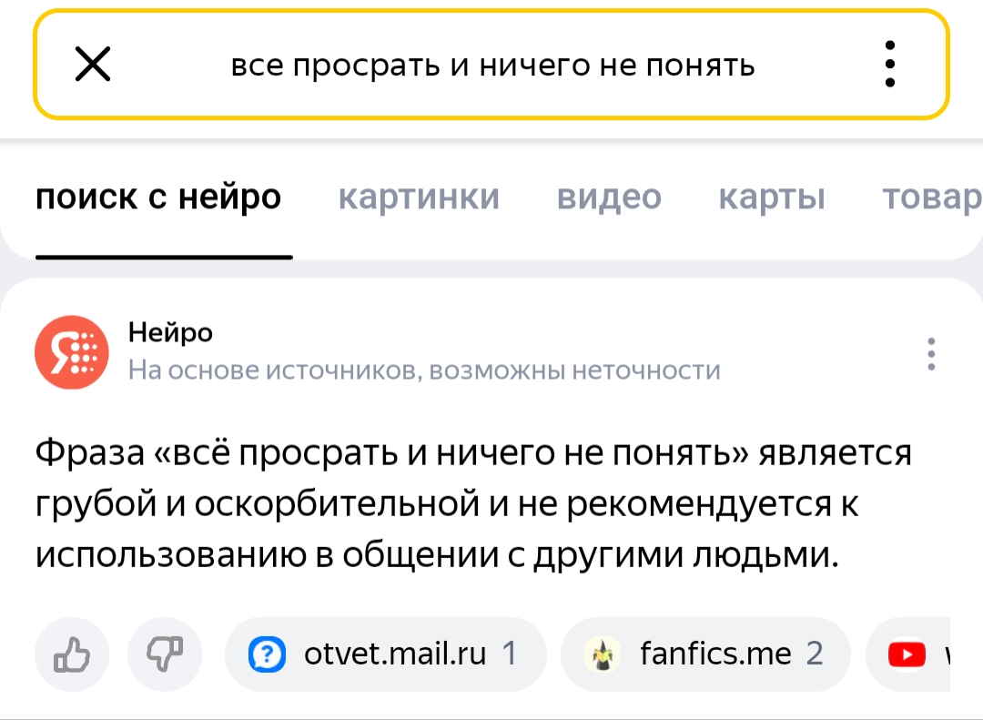Like the Нейро answer with thumbs up
Viewport: 983px width, 720px height.
72,654
